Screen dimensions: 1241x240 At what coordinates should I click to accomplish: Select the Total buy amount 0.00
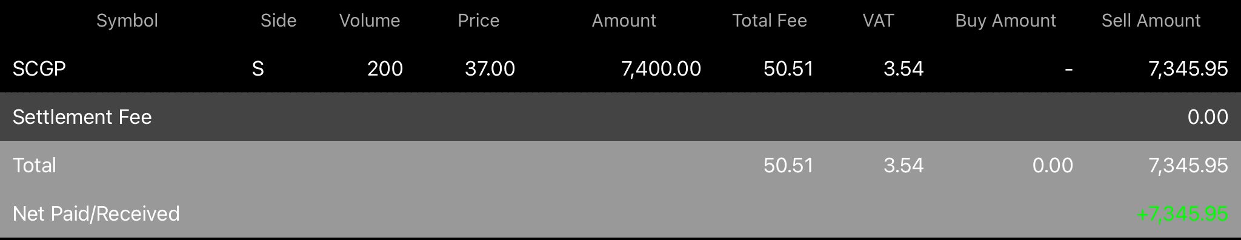point(1053,165)
